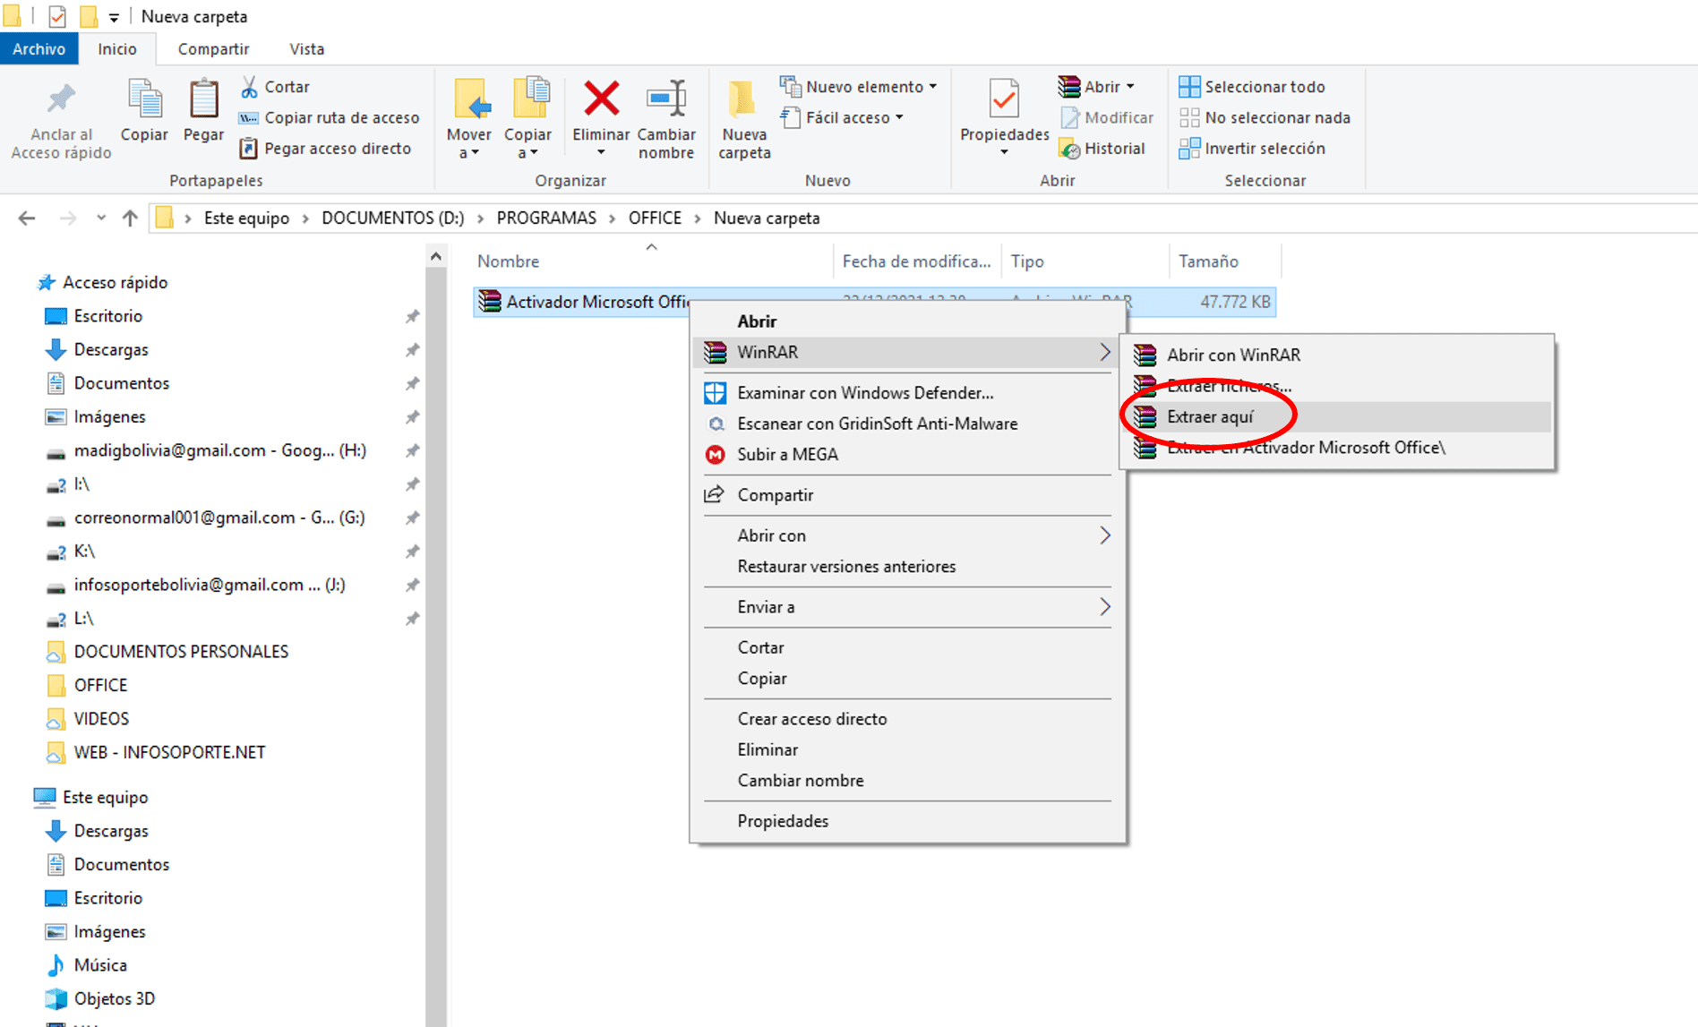Expand the Abrir con submenu

(x=908, y=535)
